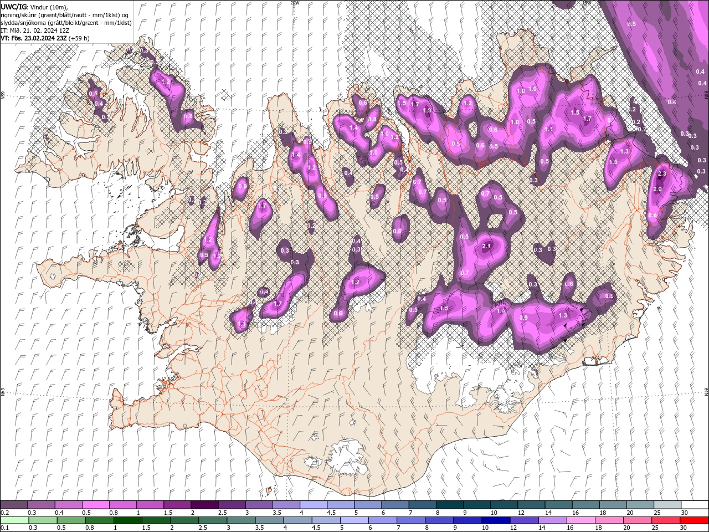The image size is (709, 532).
Task: Select the 4–4.5 lavender snow swatch
Action: click(x=314, y=505)
